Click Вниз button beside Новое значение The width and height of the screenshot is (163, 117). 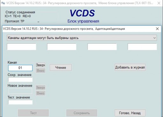coord(40,93)
